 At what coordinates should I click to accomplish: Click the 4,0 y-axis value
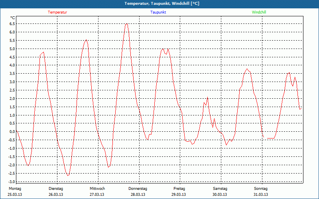[12, 65]
